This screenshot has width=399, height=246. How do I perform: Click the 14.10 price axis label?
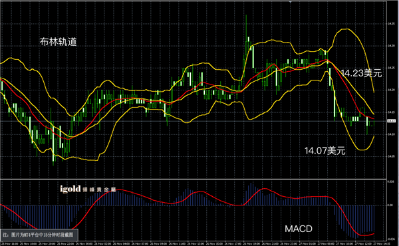click(x=391, y=134)
